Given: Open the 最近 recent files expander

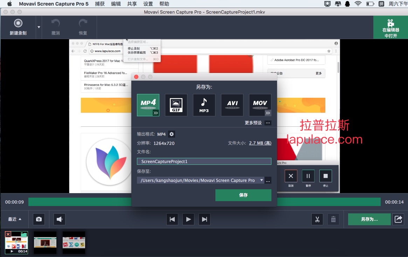Looking at the screenshot, I should 15,219.
